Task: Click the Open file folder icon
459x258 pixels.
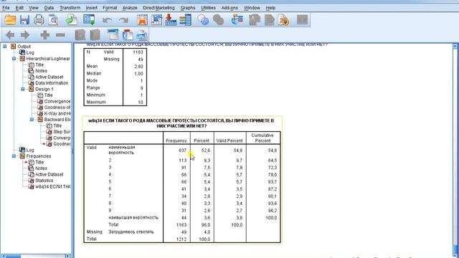Action: [x=11, y=20]
